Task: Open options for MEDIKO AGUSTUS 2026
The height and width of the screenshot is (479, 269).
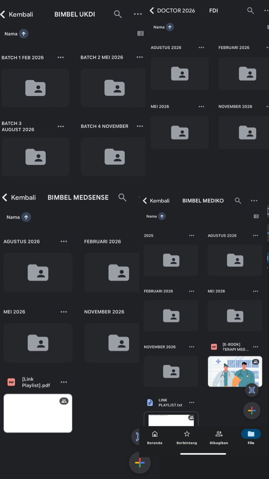Action: point(255,236)
